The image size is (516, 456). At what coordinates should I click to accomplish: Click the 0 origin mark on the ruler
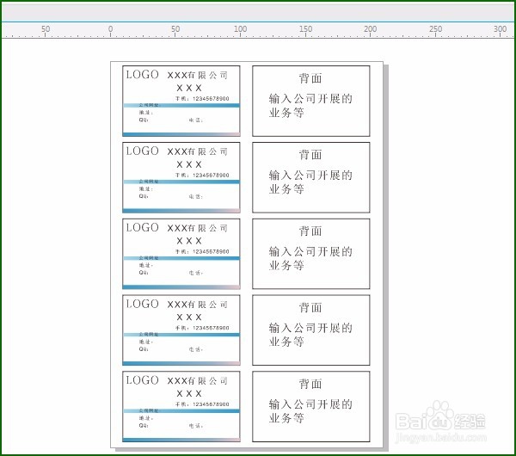pos(111,29)
